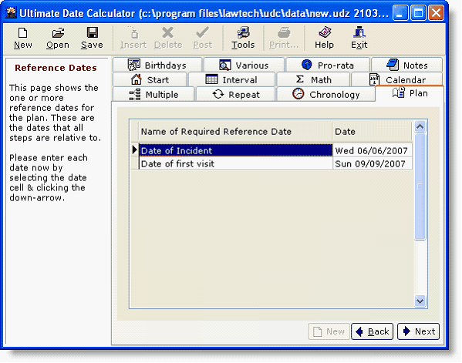Click the 'Wed 06/06/2007' date cell
This screenshot has width=462, height=363.
[372, 150]
